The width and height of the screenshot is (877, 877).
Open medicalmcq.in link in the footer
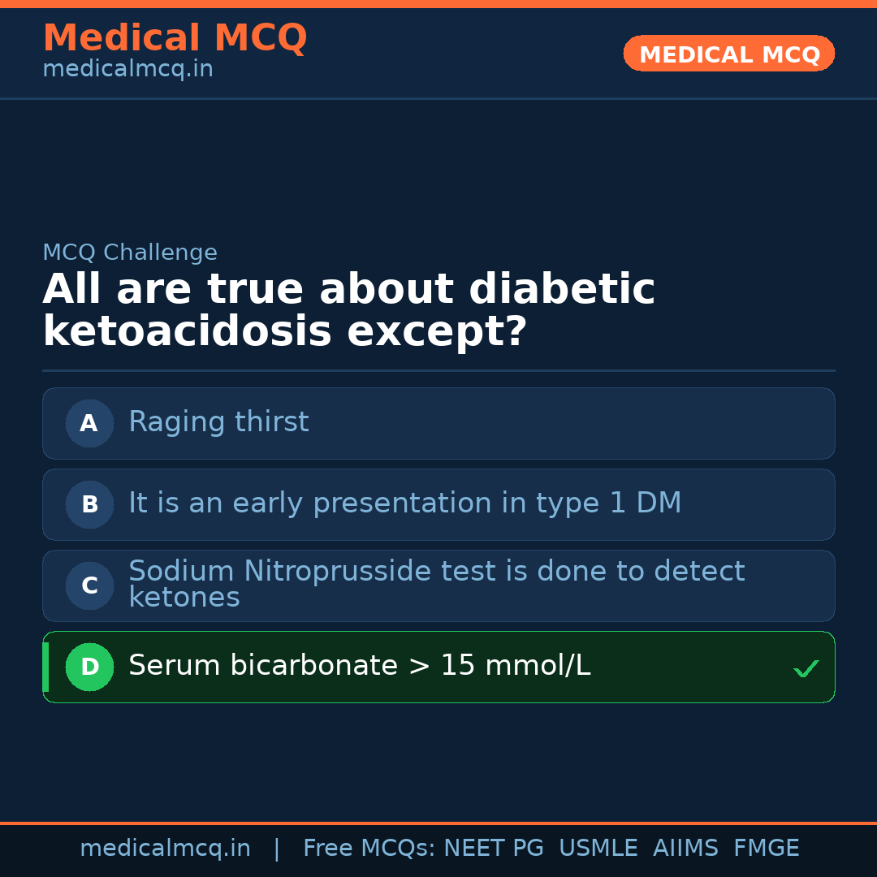[165, 849]
